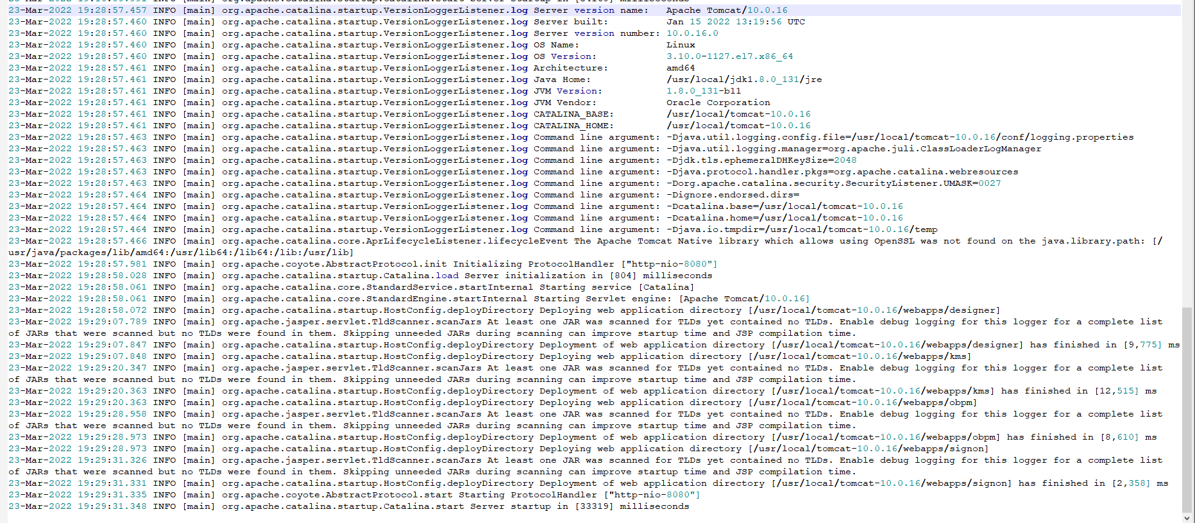Click OS version '3.10.0-1127.el7.x86_64'
The width and height of the screenshot is (1195, 523).
729,56
